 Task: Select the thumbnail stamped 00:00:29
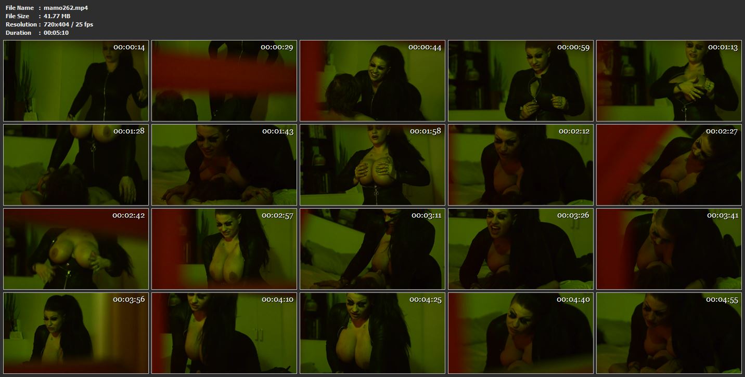[224, 80]
